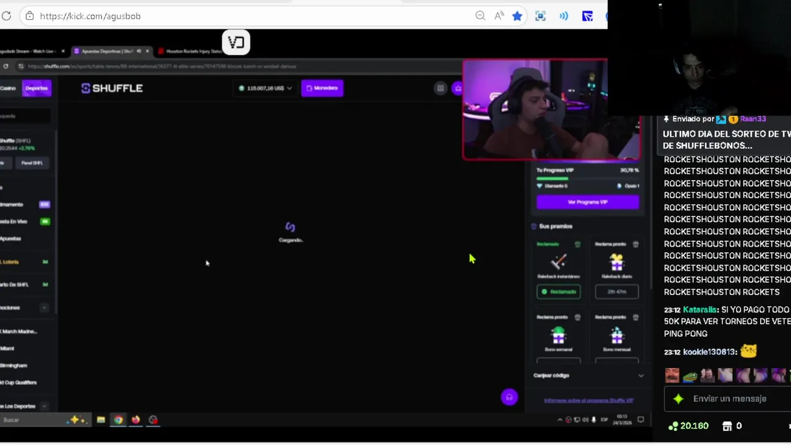Click the blue sound waves extension icon
The image size is (791, 445).
564,16
